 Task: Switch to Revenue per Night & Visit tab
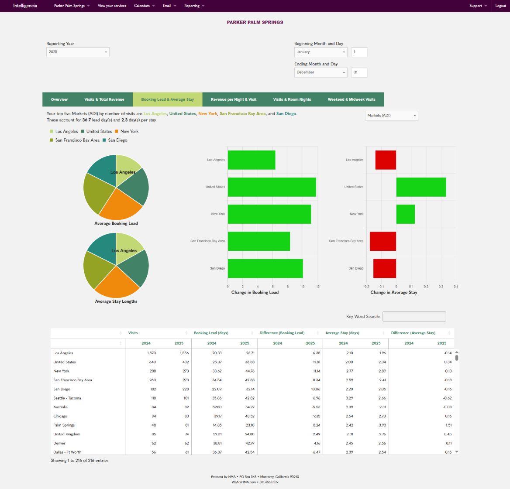pos(234,99)
